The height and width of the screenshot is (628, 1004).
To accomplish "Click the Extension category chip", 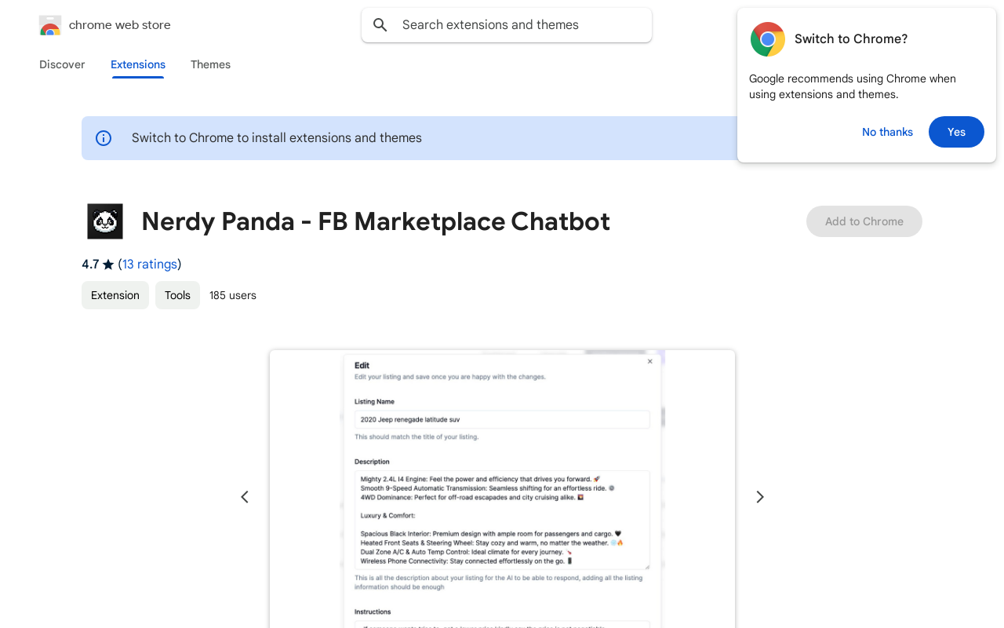I will pos(115,295).
